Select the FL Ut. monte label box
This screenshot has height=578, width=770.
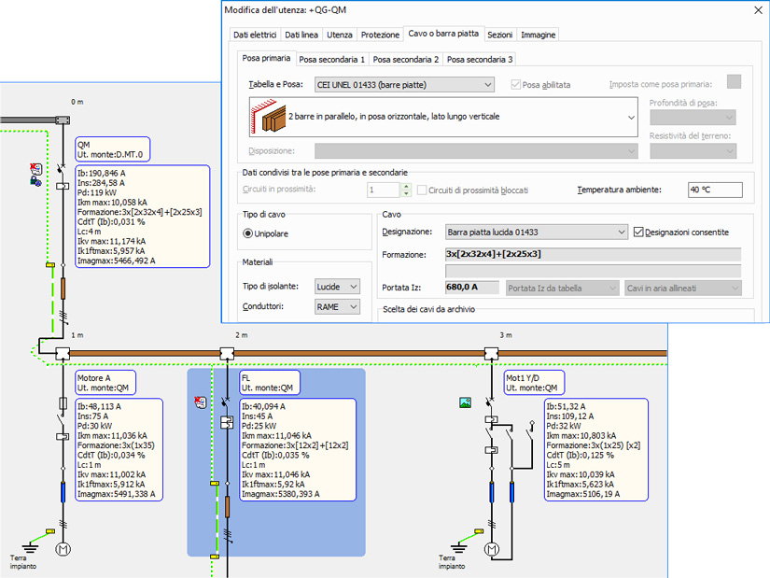coord(269,383)
